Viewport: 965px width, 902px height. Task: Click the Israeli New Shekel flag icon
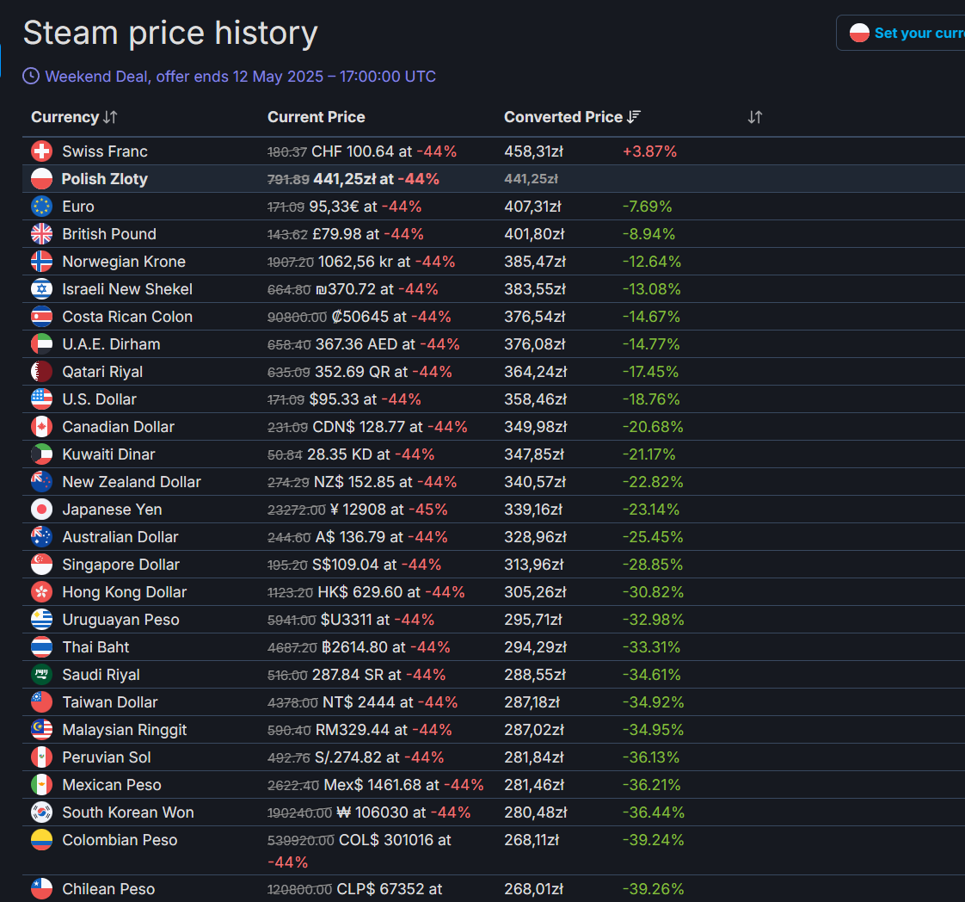coord(42,289)
